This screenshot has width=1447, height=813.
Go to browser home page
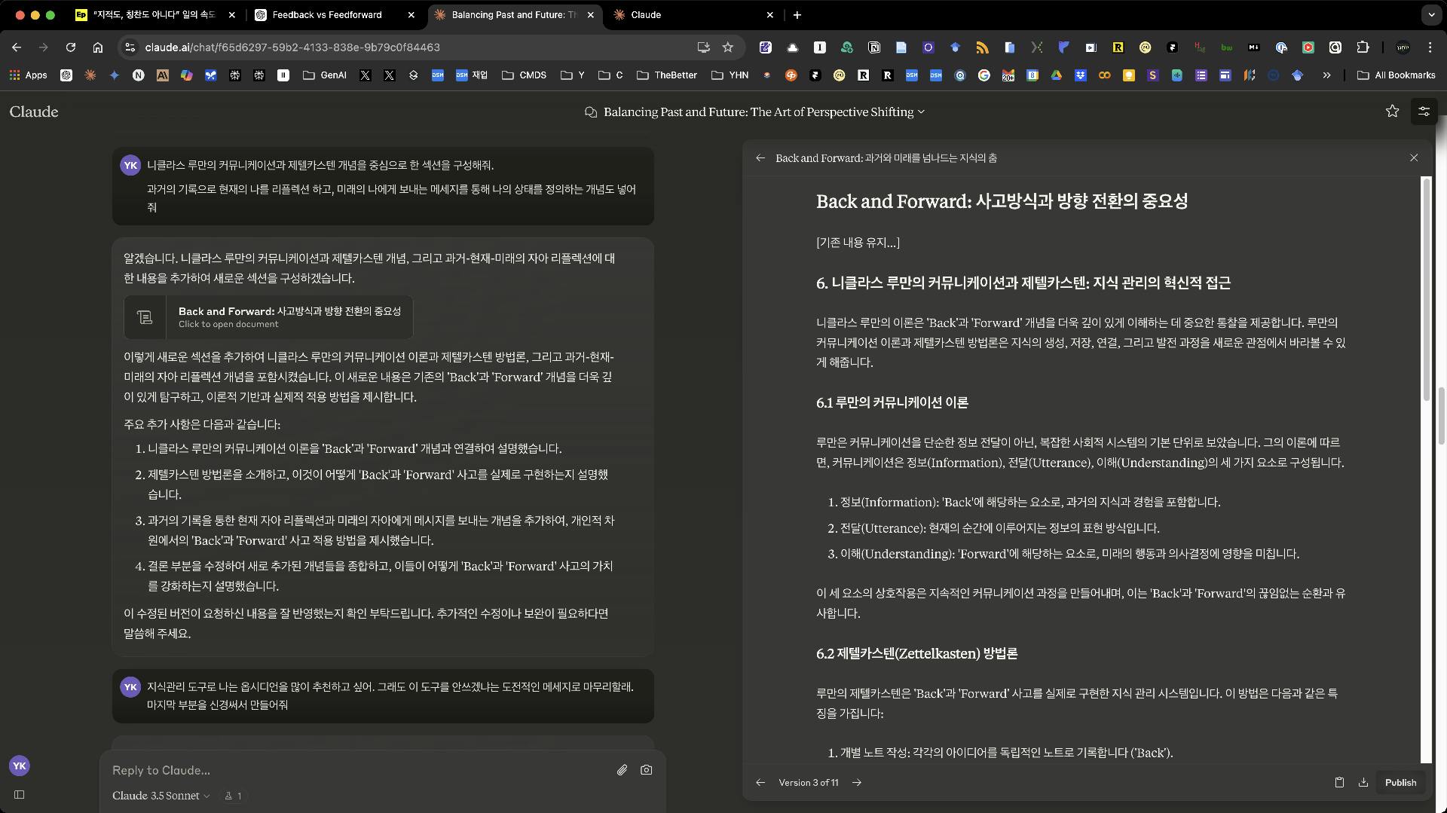pos(98,47)
